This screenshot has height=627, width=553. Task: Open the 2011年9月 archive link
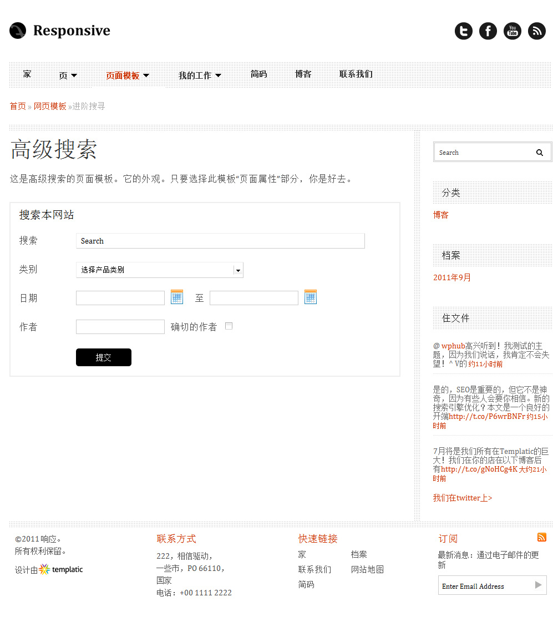tap(452, 278)
